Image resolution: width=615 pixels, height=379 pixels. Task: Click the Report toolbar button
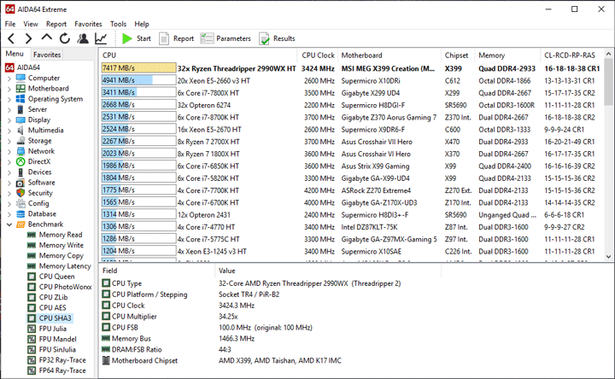pos(177,38)
